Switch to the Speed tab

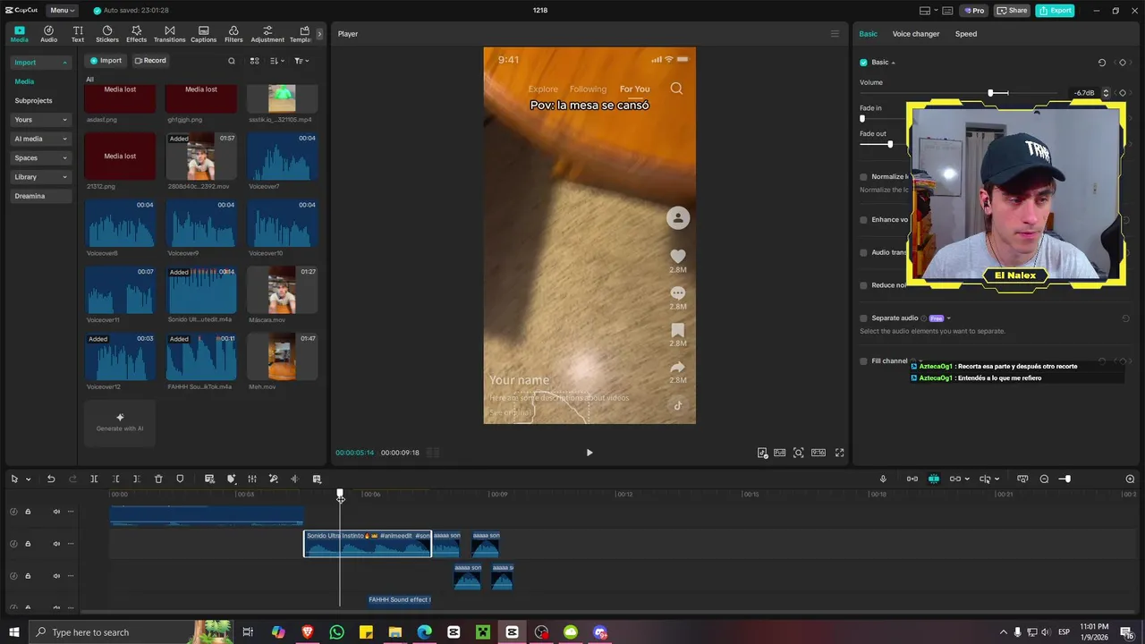[x=966, y=34]
